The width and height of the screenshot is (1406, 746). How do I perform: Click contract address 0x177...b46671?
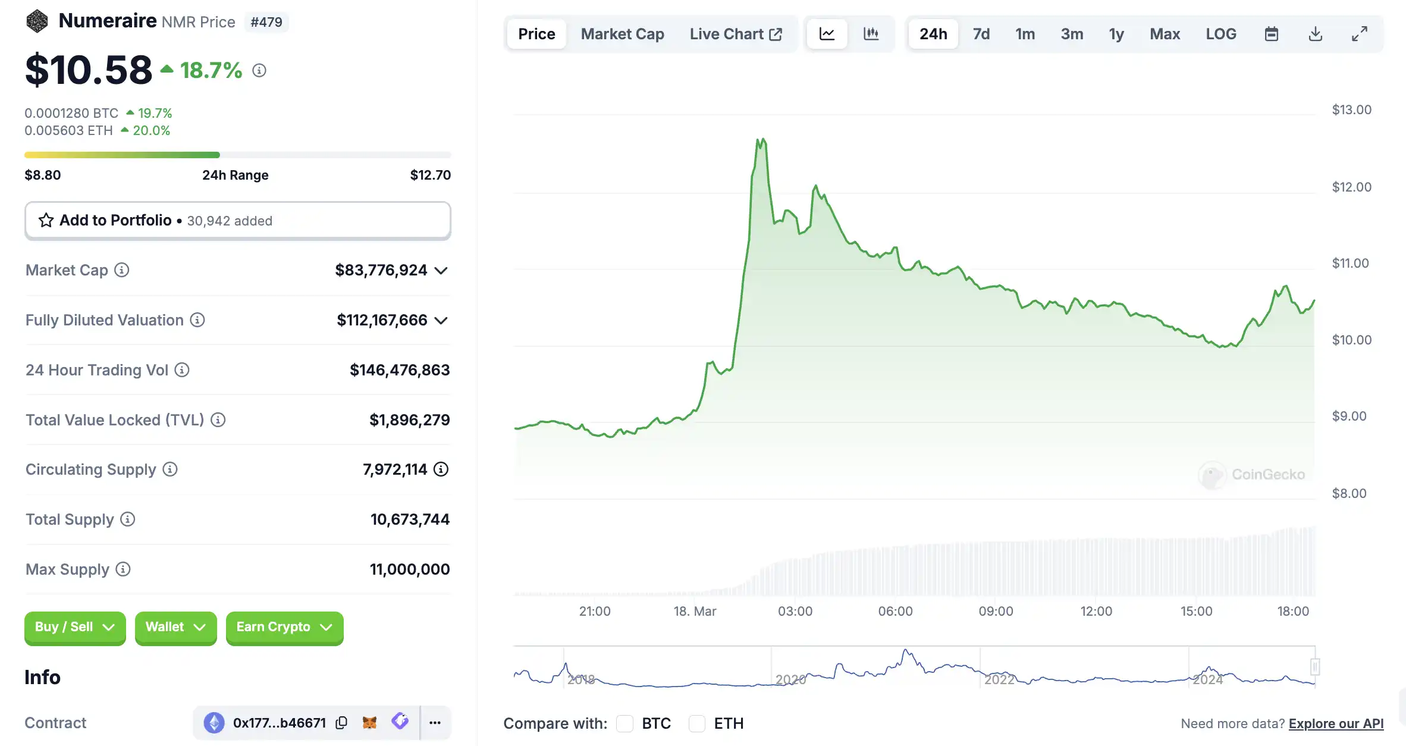click(x=279, y=723)
